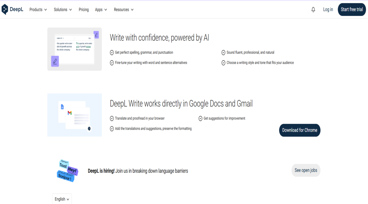Click 'DeepL Write works directly in Google Docs' heading
Image resolution: width=368 pixels, height=204 pixels.
click(x=181, y=103)
